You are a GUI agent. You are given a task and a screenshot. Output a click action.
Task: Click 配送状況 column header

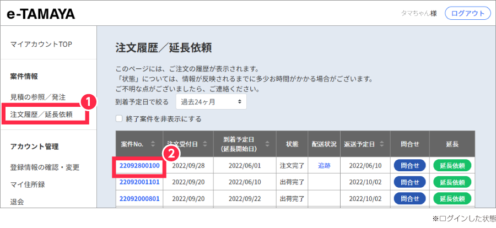tap(324, 144)
